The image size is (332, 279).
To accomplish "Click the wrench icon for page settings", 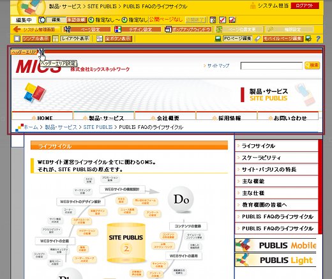I will pyautogui.click(x=67, y=29).
